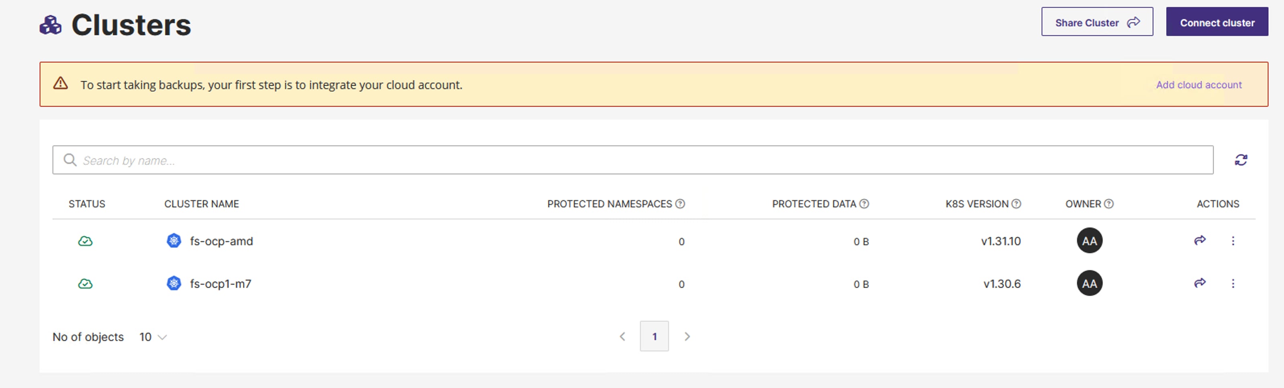Image resolution: width=1284 pixels, height=388 pixels.
Task: Click share icon for fs-ocp-amd cluster
Action: coord(1200,241)
